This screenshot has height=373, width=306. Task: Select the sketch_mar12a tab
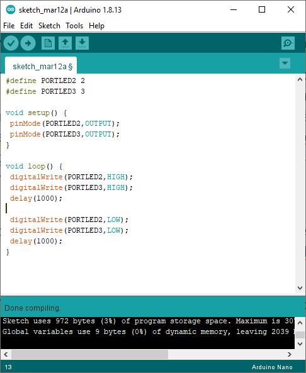pyautogui.click(x=41, y=66)
